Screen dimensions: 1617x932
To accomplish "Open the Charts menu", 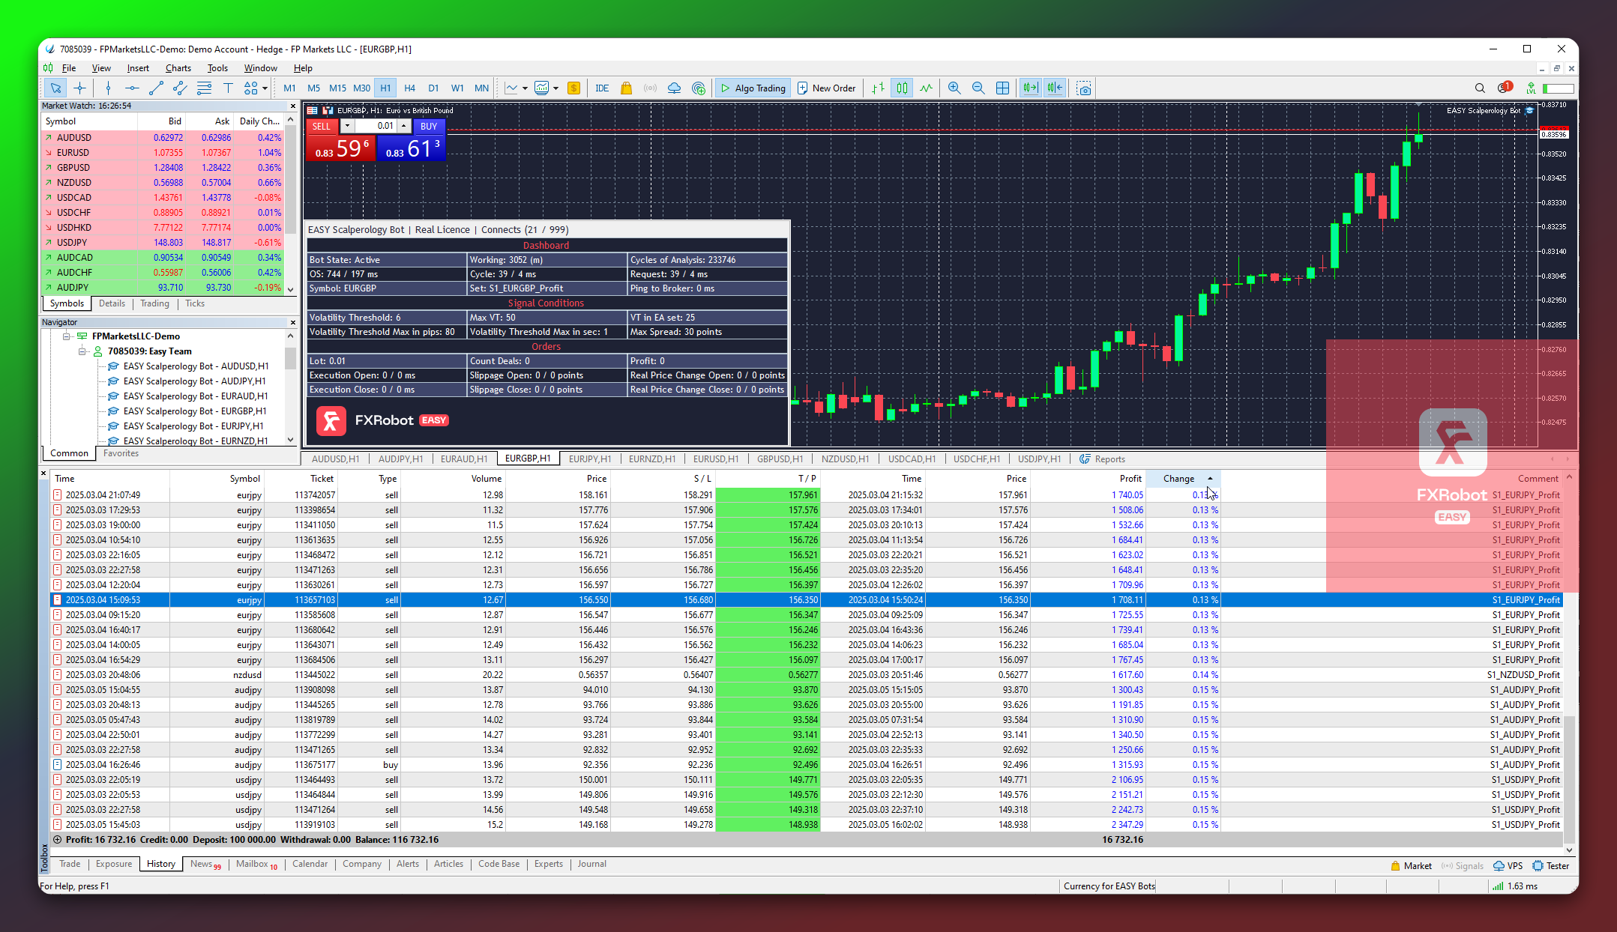I will 178,68.
